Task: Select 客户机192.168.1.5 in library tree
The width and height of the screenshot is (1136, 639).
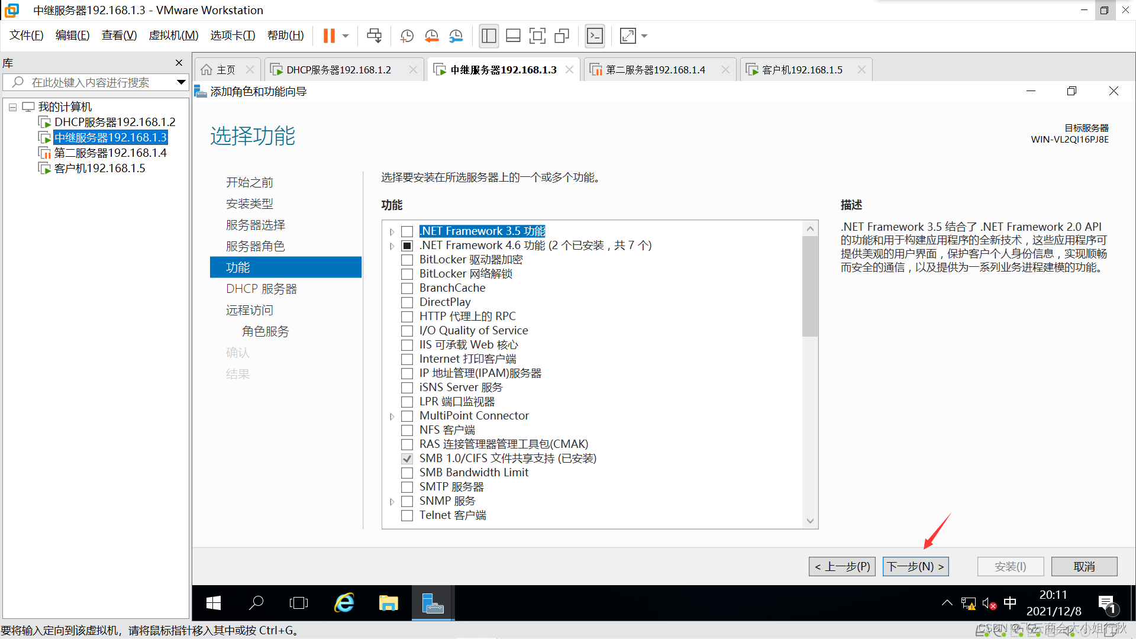Action: point(99,169)
